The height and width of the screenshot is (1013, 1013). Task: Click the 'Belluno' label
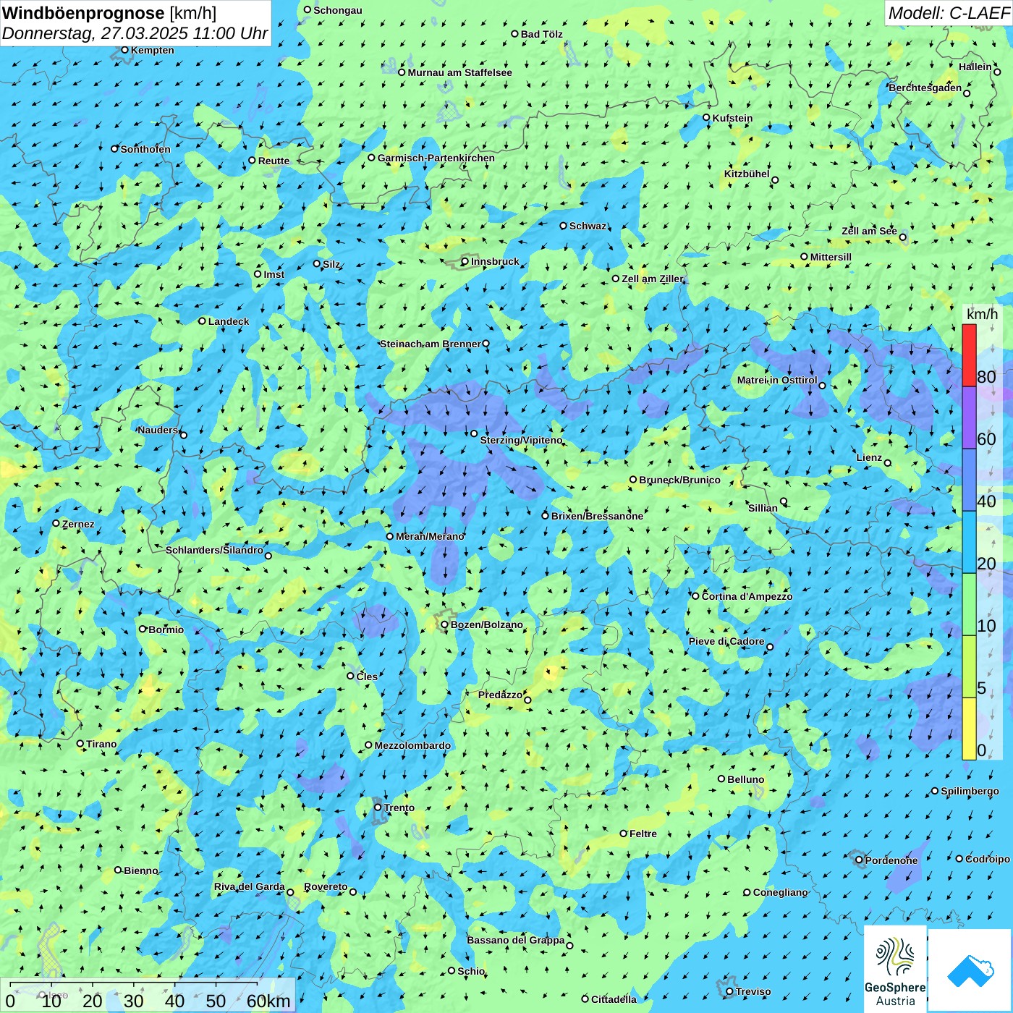[745, 779]
